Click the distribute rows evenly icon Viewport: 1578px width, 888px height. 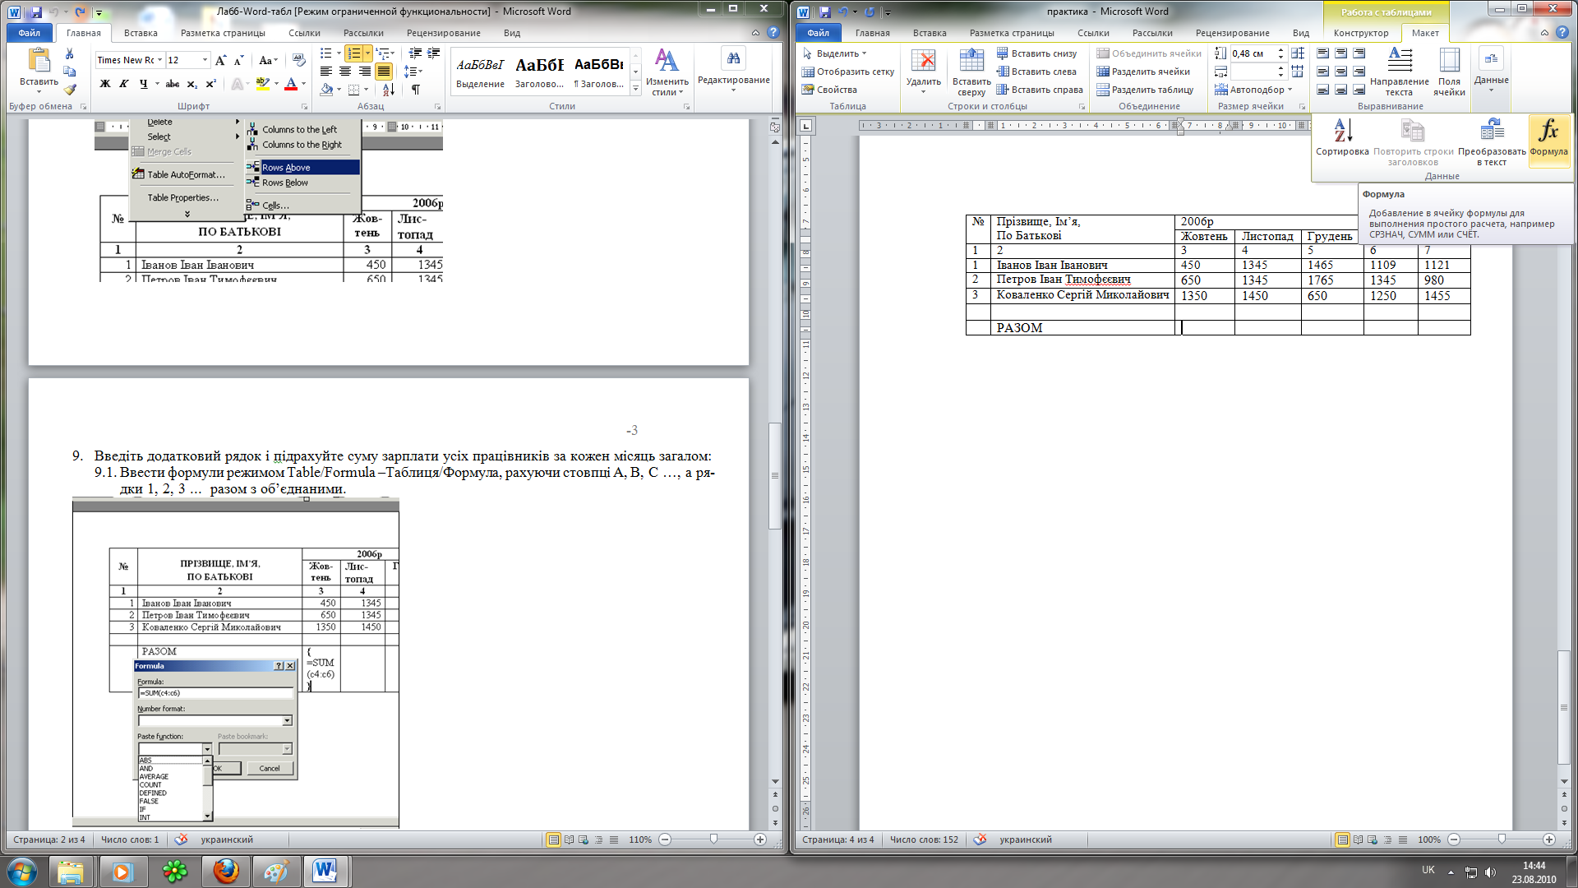click(x=1298, y=53)
